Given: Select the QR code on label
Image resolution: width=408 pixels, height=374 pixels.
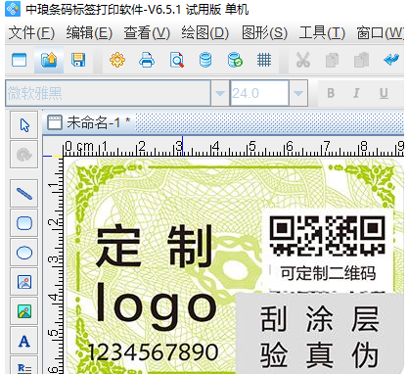Looking at the screenshot, I should (x=328, y=236).
